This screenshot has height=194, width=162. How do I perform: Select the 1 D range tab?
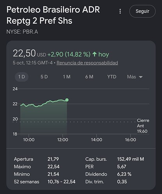pos(21,77)
